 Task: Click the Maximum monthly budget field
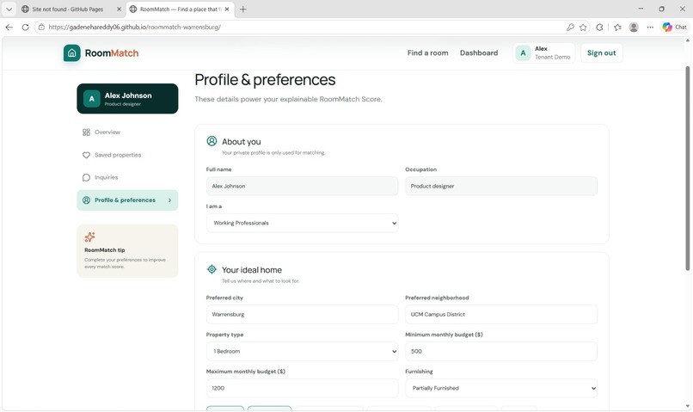pyautogui.click(x=302, y=388)
